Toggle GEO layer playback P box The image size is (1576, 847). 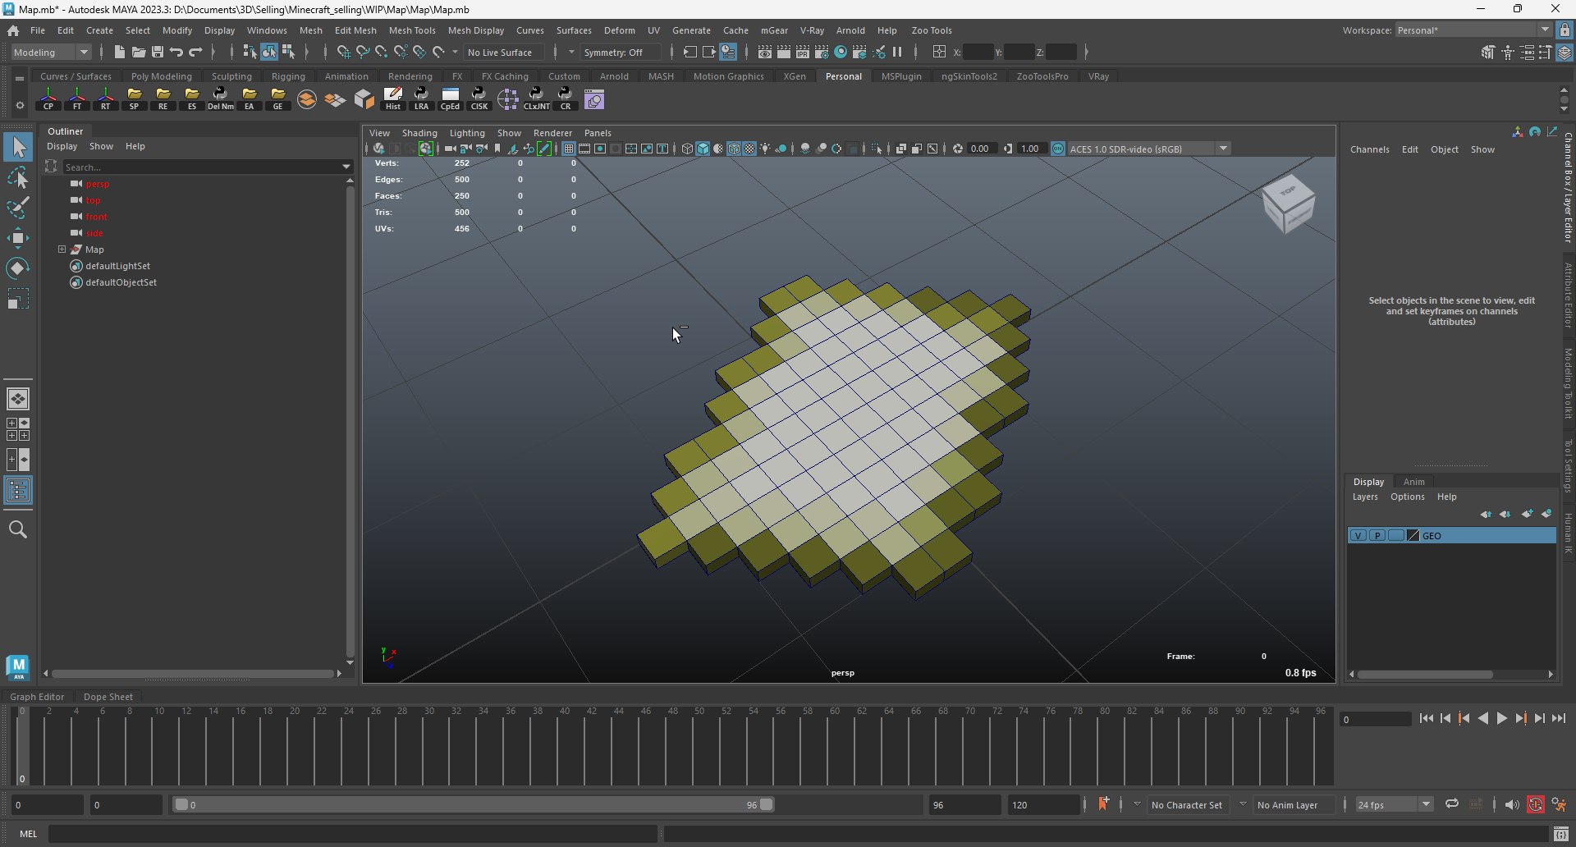click(x=1377, y=535)
